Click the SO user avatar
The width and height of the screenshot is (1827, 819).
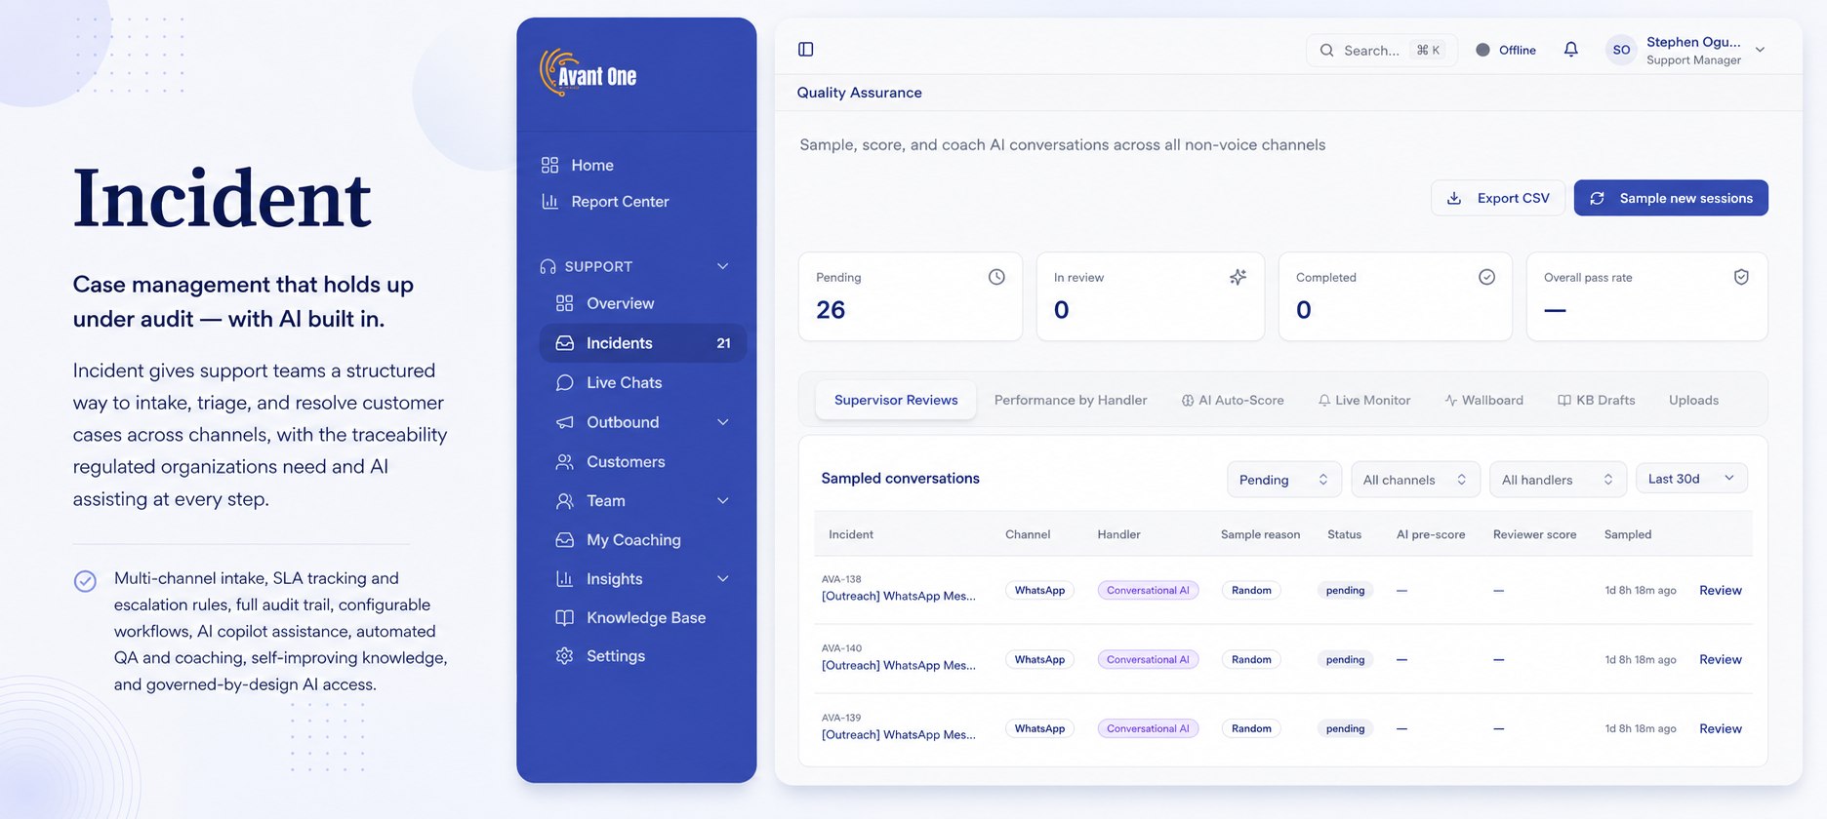tap(1621, 50)
